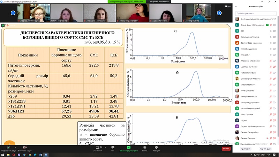Click the green encryption shield icon
Screen dimensions: 279x157
(x=3, y=25)
